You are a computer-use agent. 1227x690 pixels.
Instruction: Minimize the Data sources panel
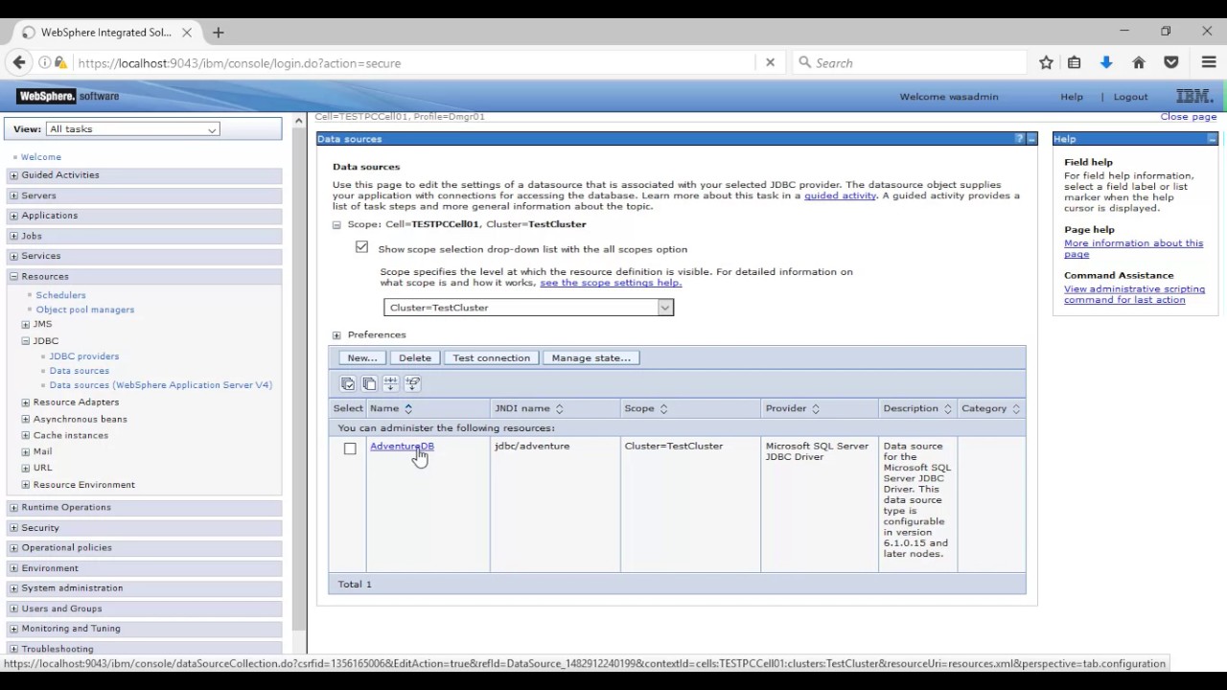[x=1031, y=139]
